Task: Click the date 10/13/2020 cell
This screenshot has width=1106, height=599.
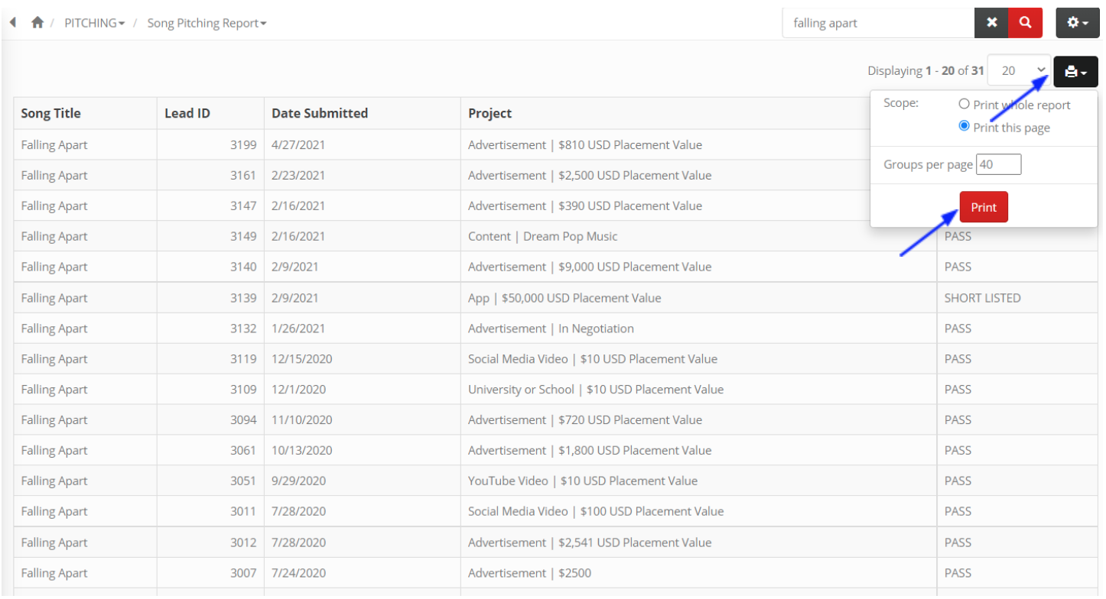Action: coord(362,450)
